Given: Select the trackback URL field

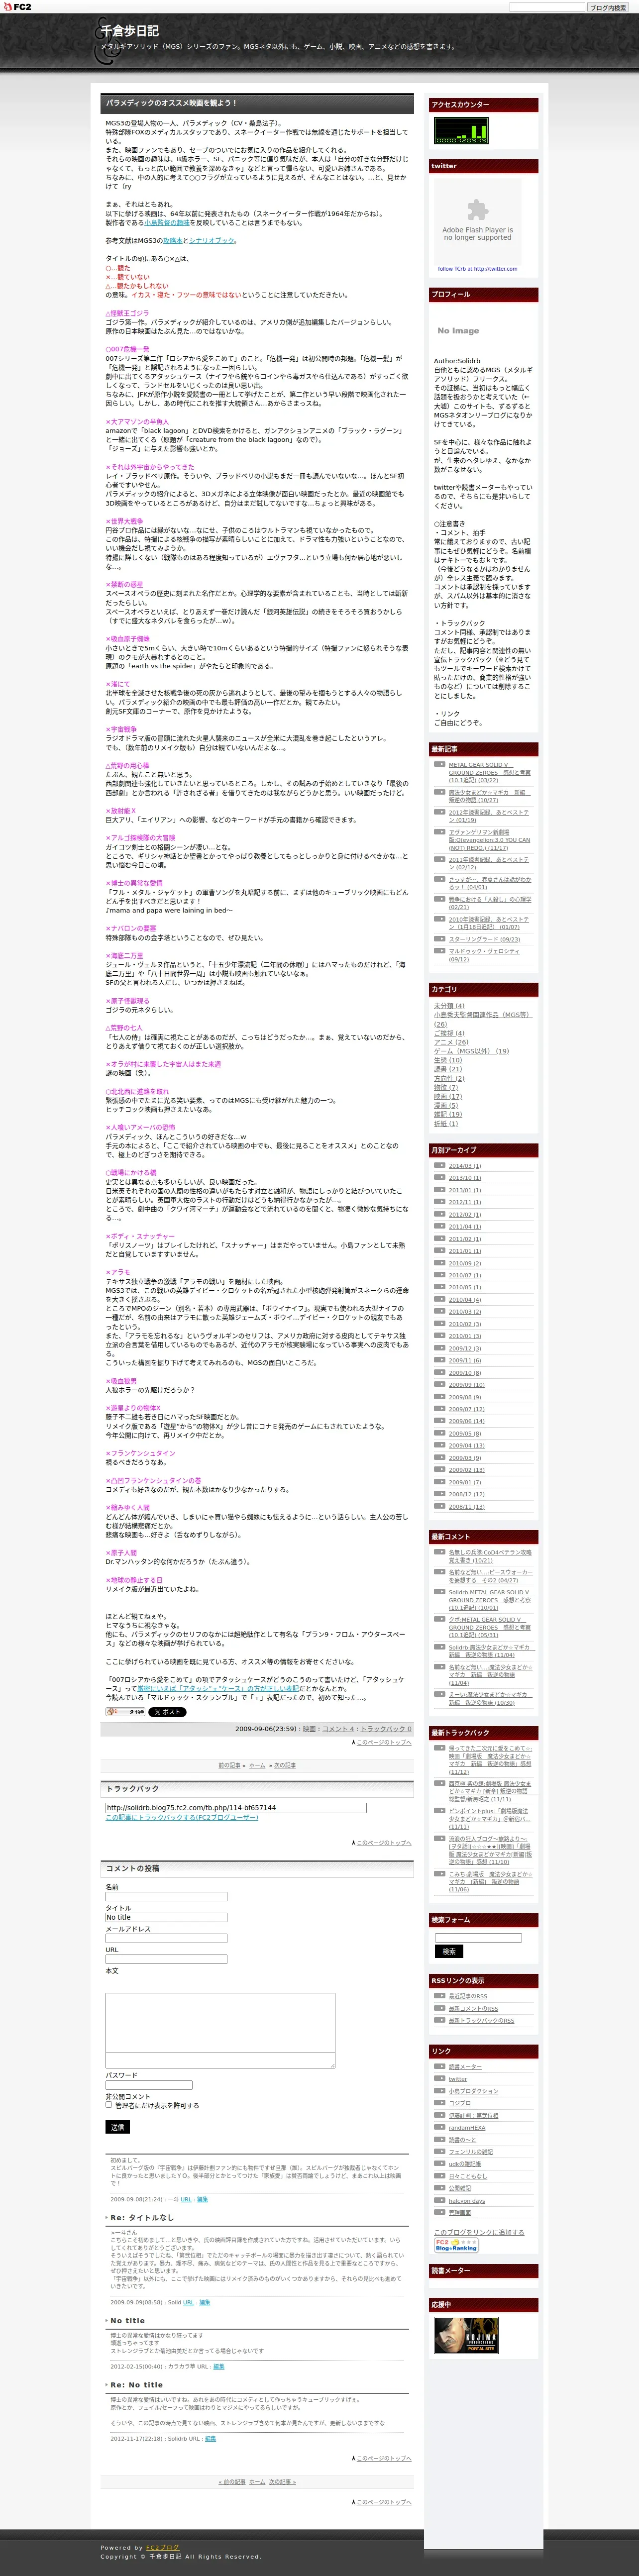Looking at the screenshot, I should pyautogui.click(x=236, y=1807).
